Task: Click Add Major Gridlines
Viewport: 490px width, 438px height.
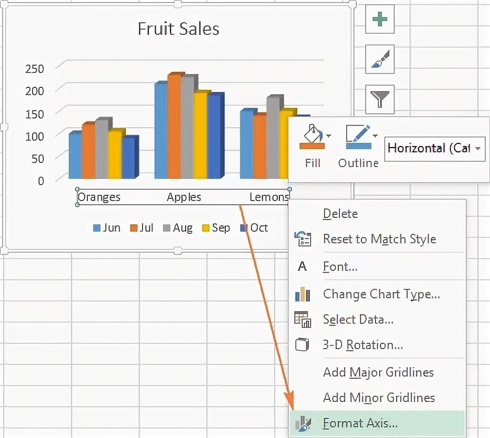Action: tap(378, 372)
